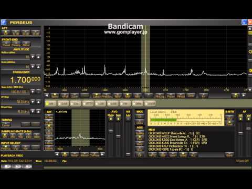Toggle the S-MTR Peak button
This screenshot has height=189, width=252.
229,123
